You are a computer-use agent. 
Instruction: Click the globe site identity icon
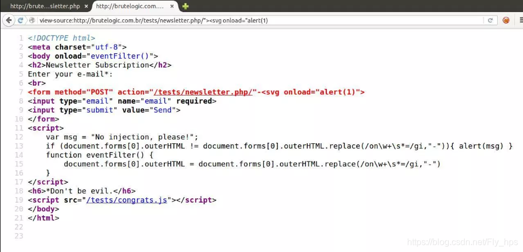click(x=32, y=20)
